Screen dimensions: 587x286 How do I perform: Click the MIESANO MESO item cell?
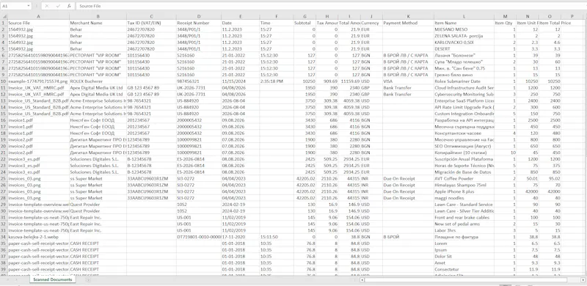pyautogui.click(x=464, y=29)
